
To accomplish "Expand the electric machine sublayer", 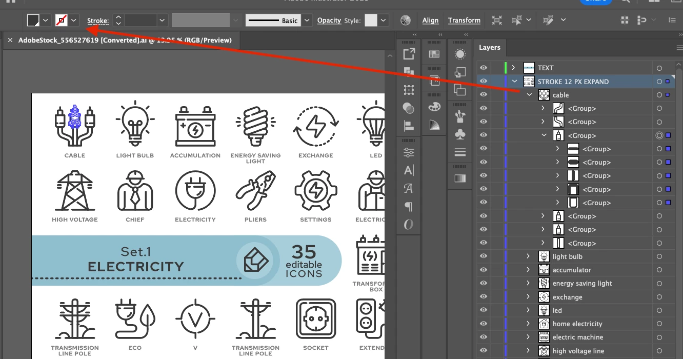I will (529, 337).
